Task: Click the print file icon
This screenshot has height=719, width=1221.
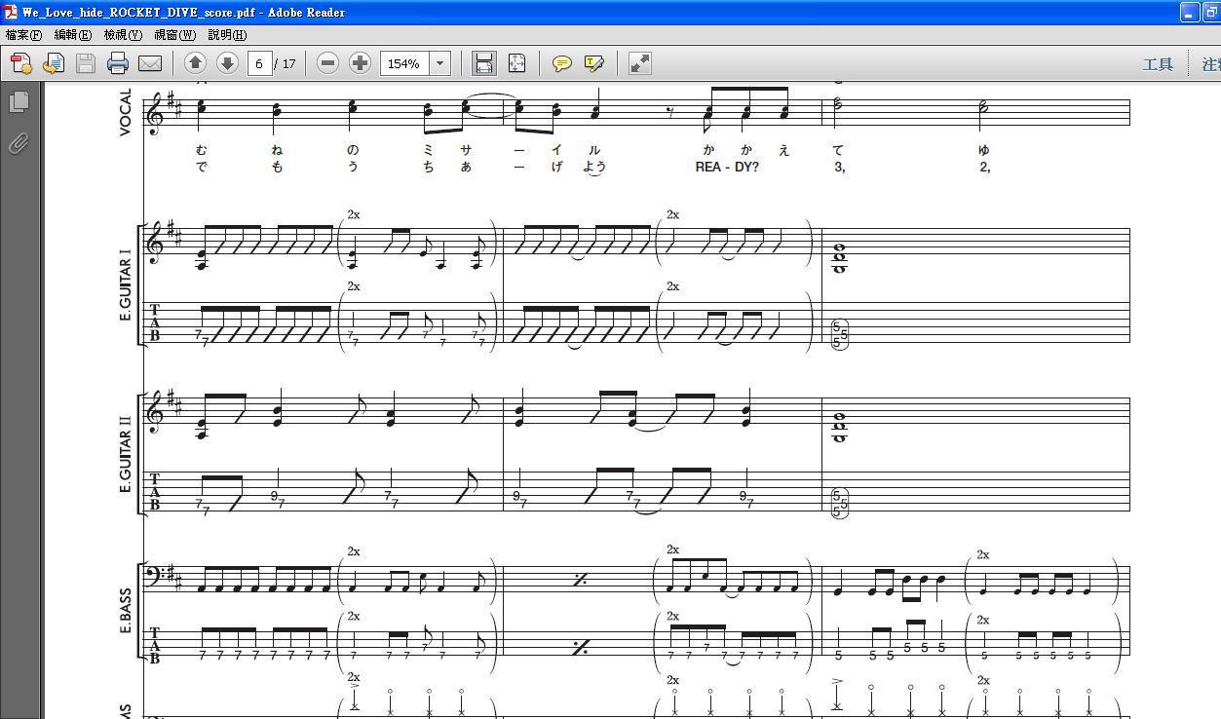Action: click(x=118, y=63)
